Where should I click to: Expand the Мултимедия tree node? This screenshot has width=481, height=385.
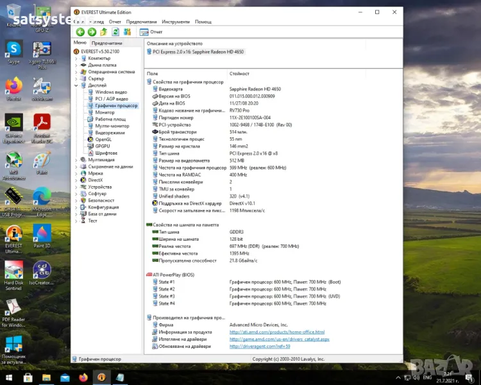coord(76,160)
